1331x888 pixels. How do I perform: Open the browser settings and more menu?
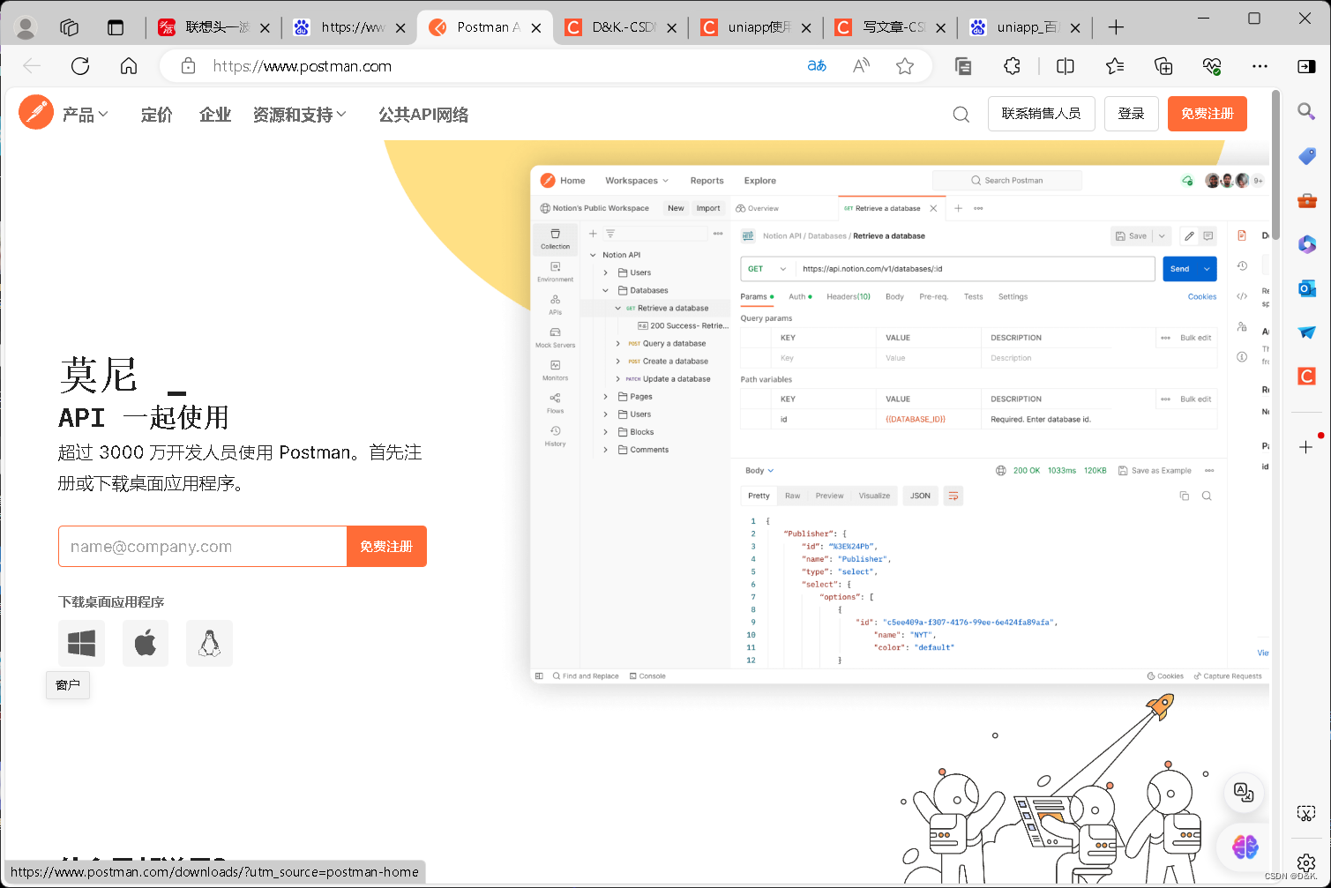(1260, 66)
